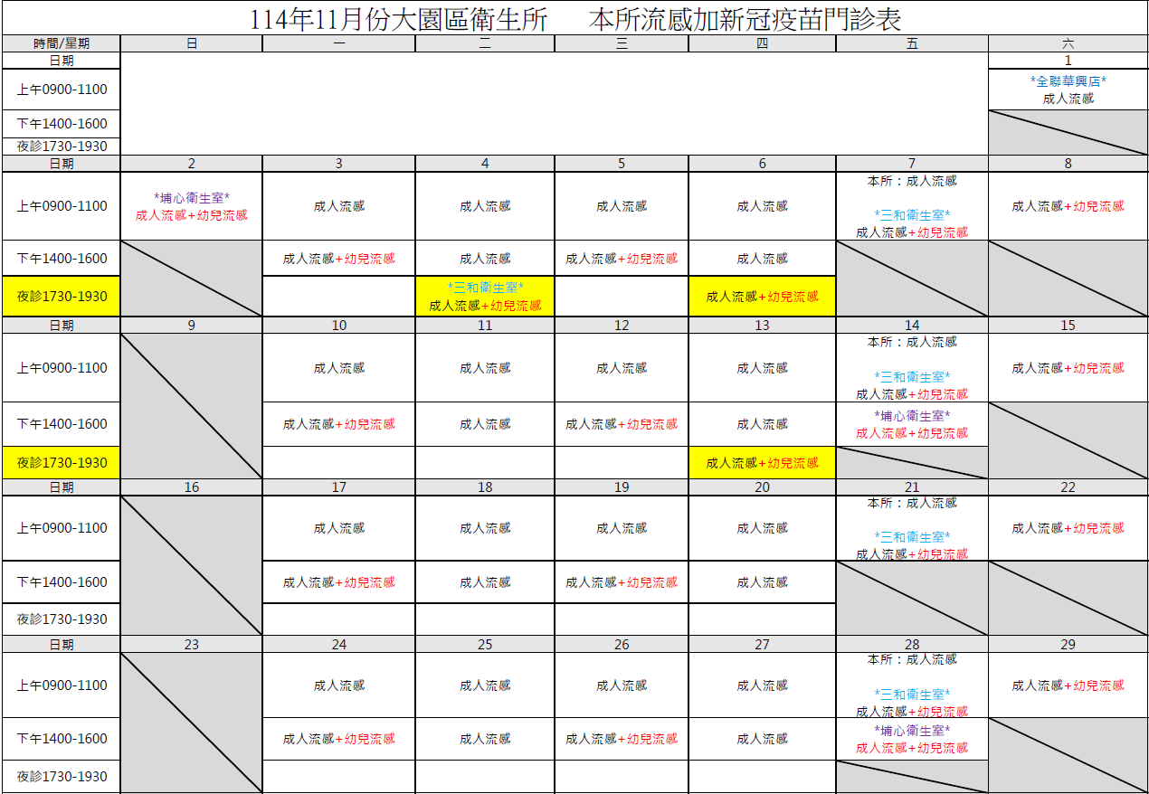The width and height of the screenshot is (1149, 794).
Task: Click the 埔心衛生室 afternoon cell on November 14
Action: click(x=912, y=424)
